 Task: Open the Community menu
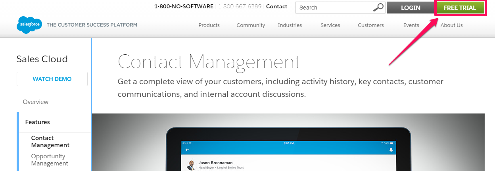[251, 25]
